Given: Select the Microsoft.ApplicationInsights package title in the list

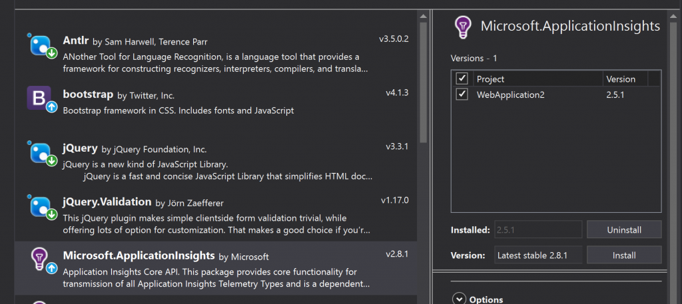Looking at the screenshot, I should 139,255.
